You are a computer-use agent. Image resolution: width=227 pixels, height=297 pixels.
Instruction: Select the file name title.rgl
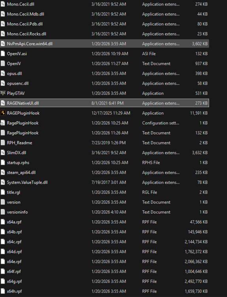pos(13,192)
